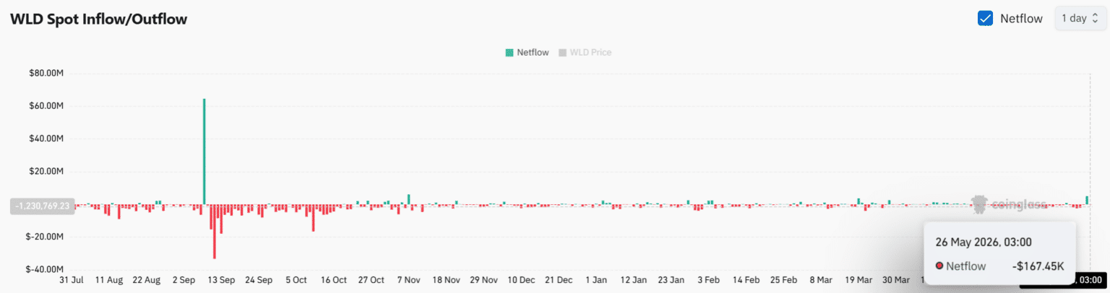1110x293 pixels.
Task: Click the 30 Mar date label
Action: coord(896,280)
